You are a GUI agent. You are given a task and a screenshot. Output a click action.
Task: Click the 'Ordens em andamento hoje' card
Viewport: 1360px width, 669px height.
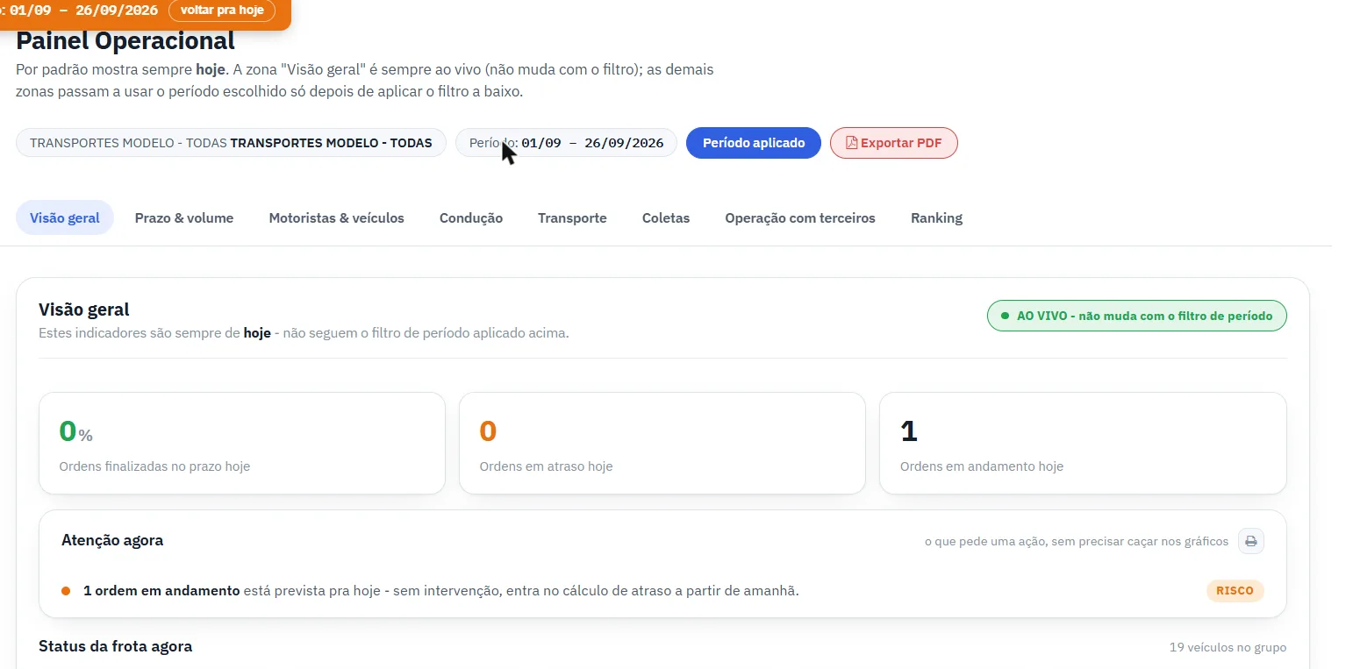(1083, 443)
